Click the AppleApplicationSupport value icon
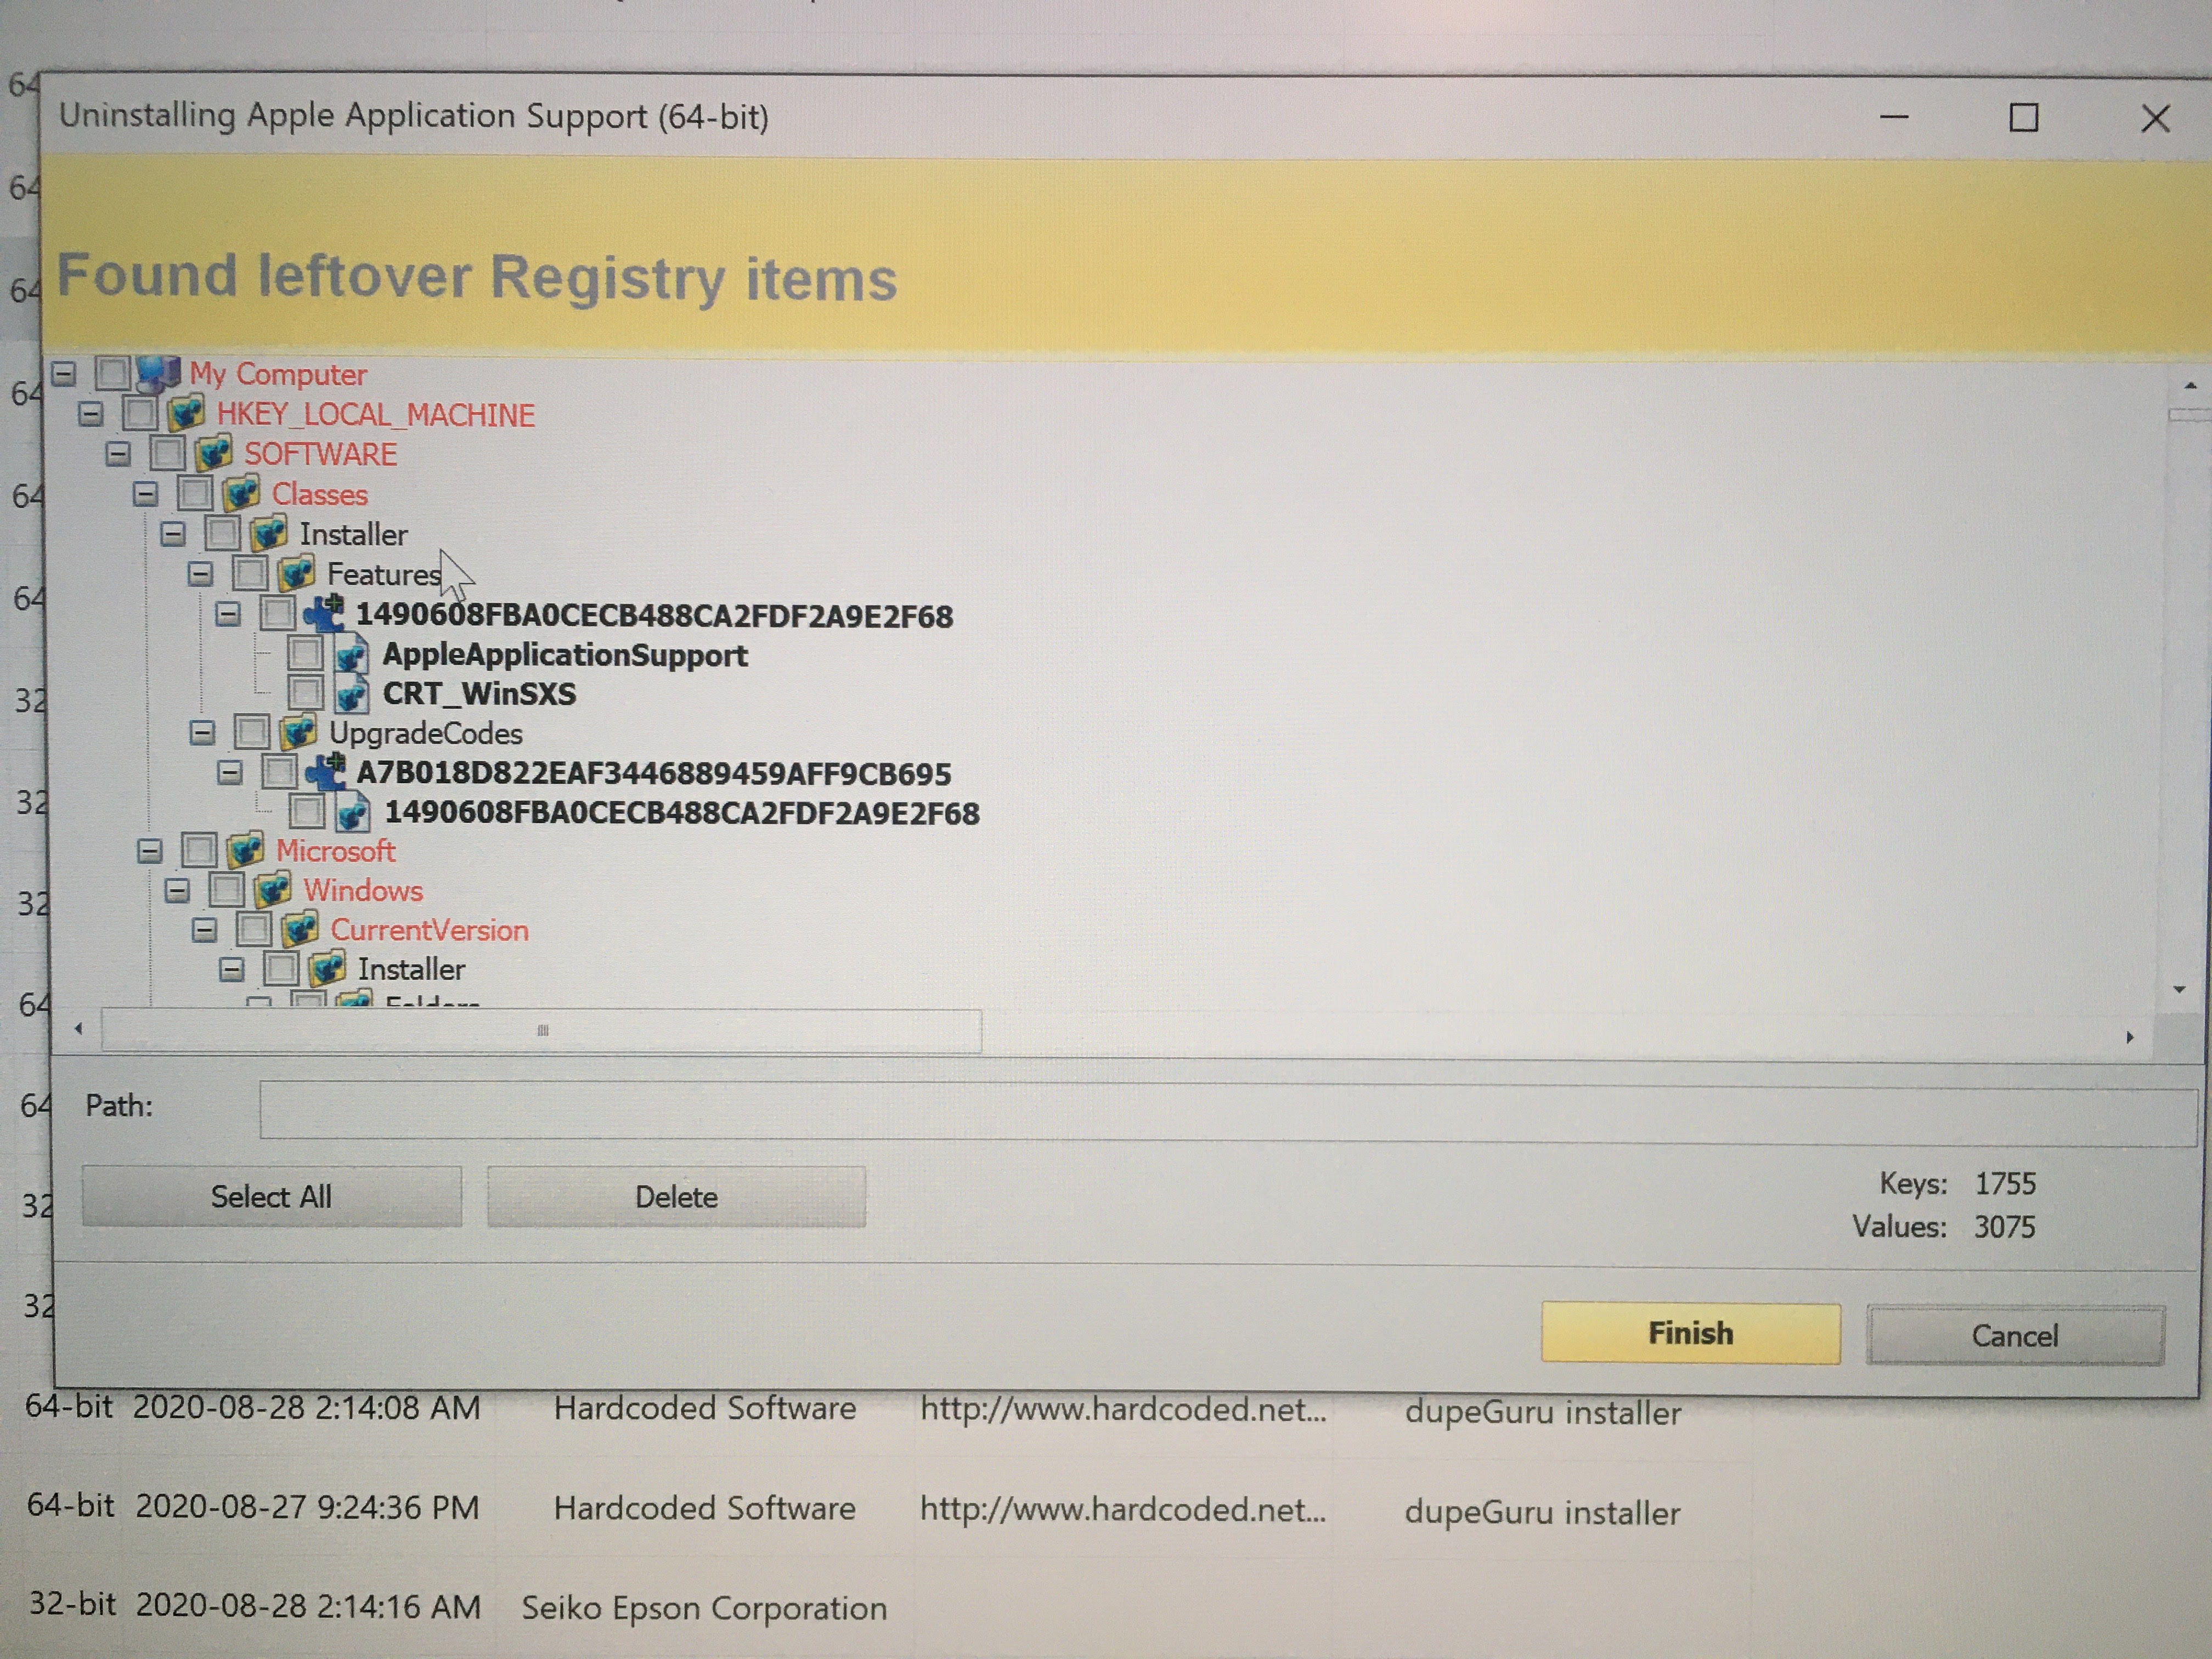Image resolution: width=2212 pixels, height=1659 pixels. [x=351, y=656]
